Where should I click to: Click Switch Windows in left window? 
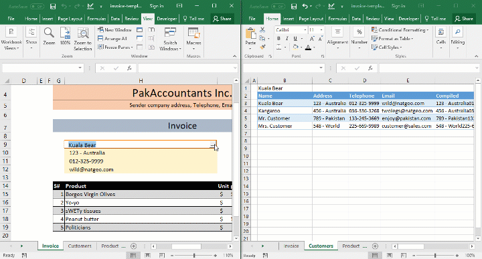(x=170, y=39)
